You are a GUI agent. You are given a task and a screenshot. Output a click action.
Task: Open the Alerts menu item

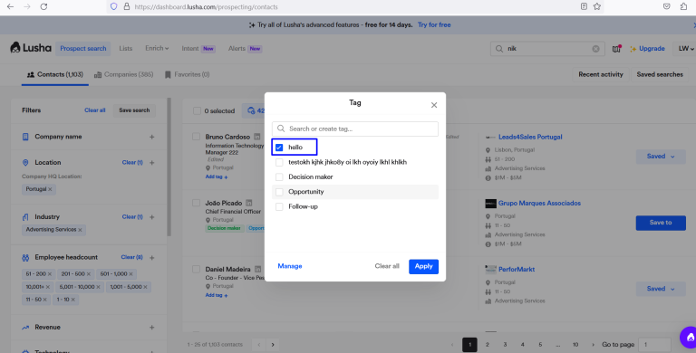pos(245,48)
